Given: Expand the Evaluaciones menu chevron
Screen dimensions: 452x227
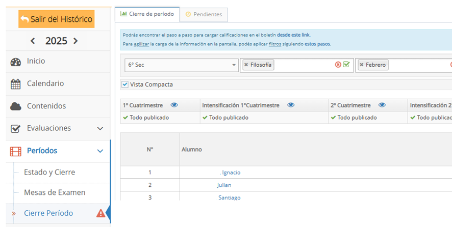Looking at the screenshot, I should (100, 129).
